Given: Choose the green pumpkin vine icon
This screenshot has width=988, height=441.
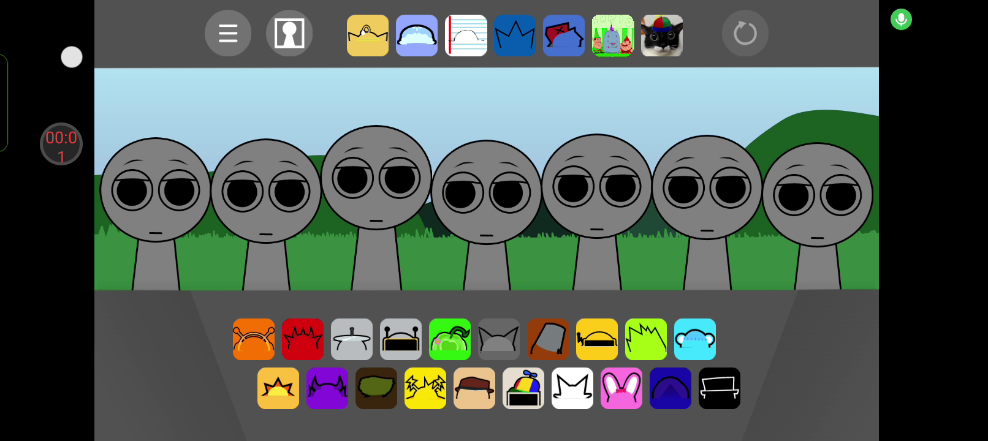Looking at the screenshot, I should pyautogui.click(x=450, y=339).
